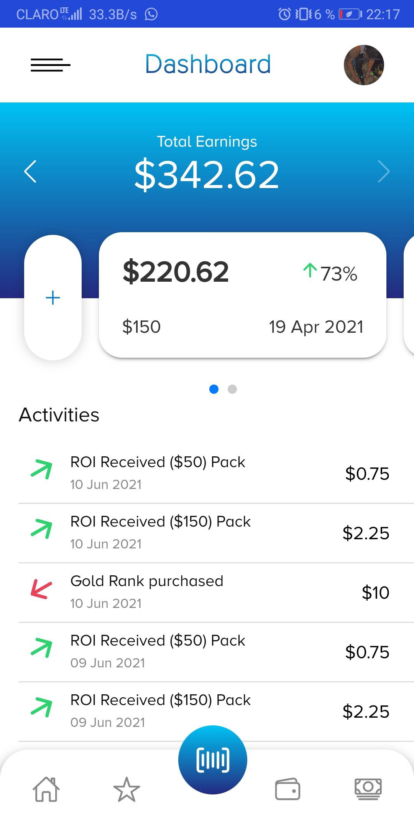Tap the profile avatar picture
This screenshot has width=414, height=829.
364,65
